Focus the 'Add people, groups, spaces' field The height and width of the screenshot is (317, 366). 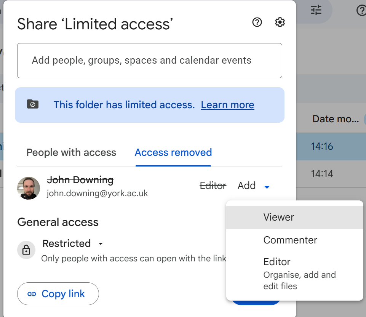coord(149,61)
